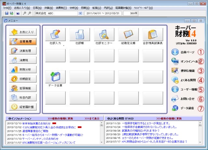Click the fiscal period 2011/04/01 field
This screenshot has width=208, height=150.
click(103, 13)
